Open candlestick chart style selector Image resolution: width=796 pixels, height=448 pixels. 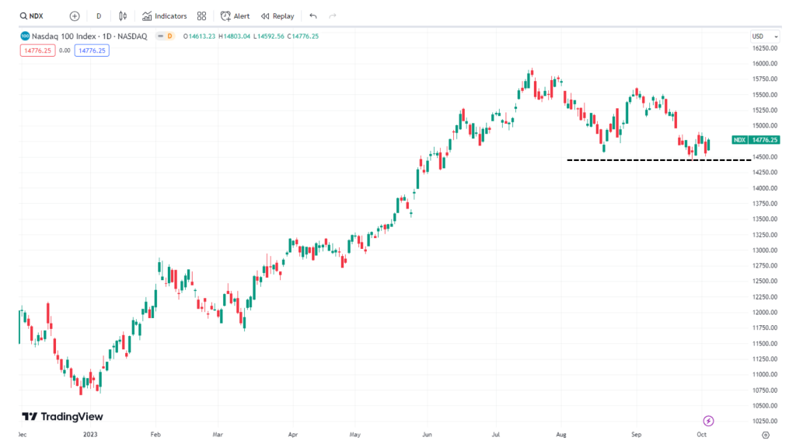(x=123, y=16)
